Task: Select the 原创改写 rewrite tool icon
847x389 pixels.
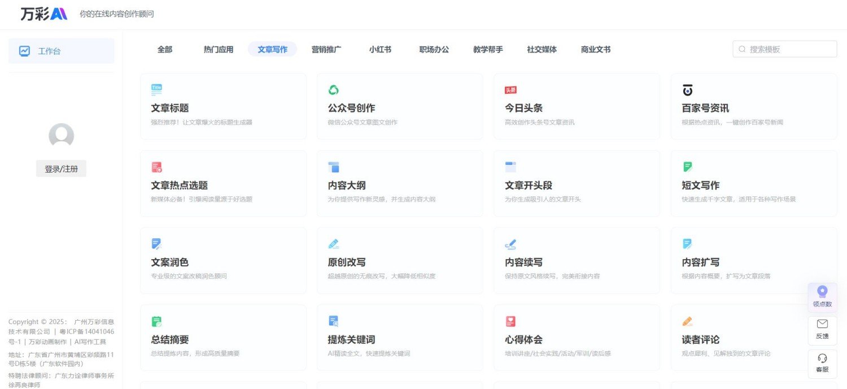Action: (334, 243)
